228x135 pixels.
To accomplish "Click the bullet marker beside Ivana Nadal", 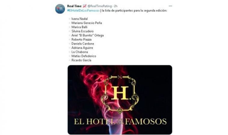I will click(69, 19).
